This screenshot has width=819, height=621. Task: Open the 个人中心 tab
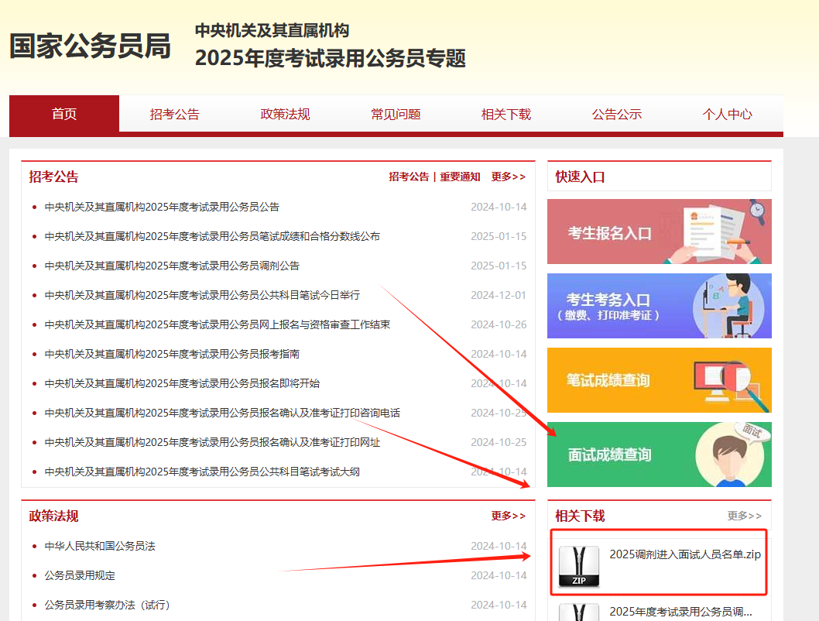(x=727, y=114)
